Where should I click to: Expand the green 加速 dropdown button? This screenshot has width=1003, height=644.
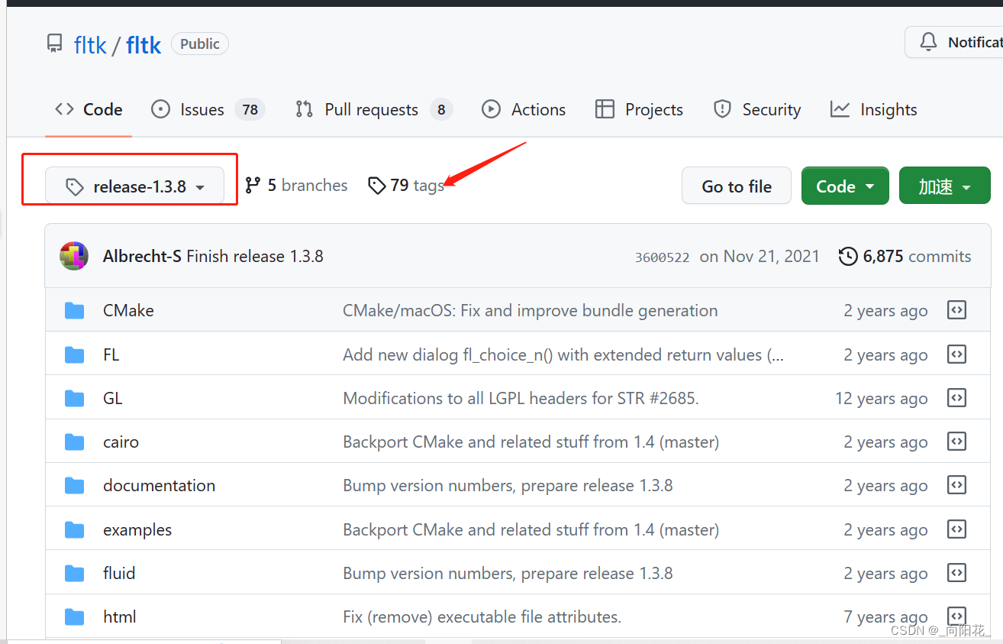tap(944, 186)
